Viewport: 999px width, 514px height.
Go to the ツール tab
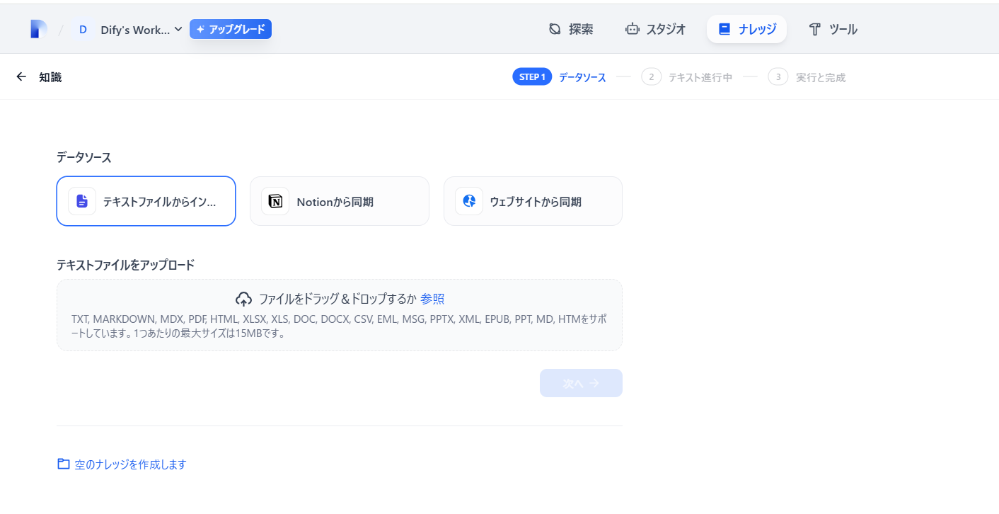click(833, 29)
